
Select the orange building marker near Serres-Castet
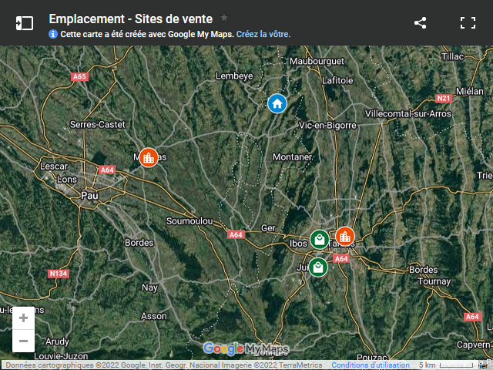click(x=149, y=157)
